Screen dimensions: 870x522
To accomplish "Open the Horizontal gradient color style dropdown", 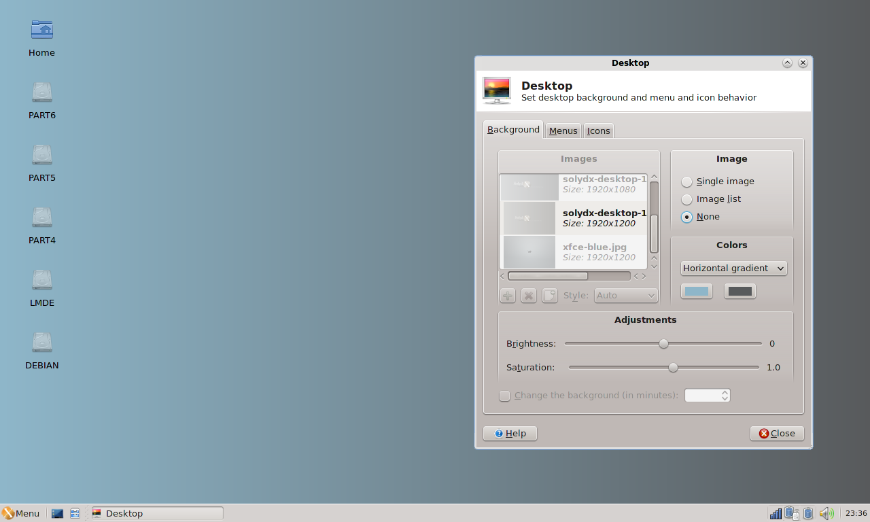I will click(x=733, y=268).
